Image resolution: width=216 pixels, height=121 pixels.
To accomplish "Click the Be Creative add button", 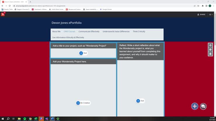I will 83,103.
